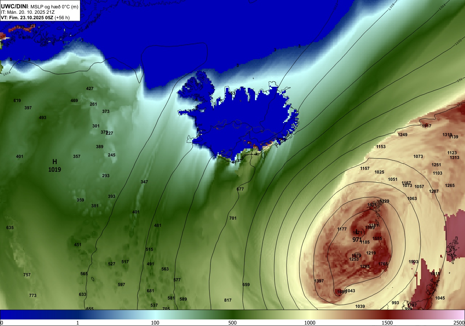
Task: Click the 681 height value
Action: coord(150,291)
